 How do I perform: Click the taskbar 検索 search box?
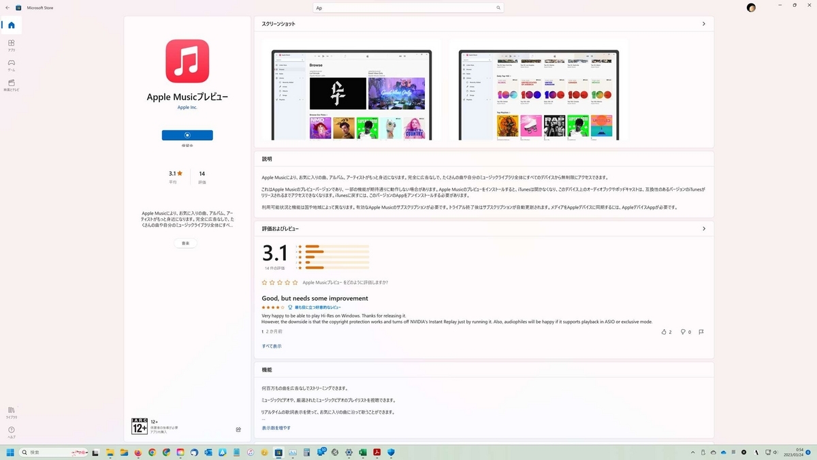(54, 452)
